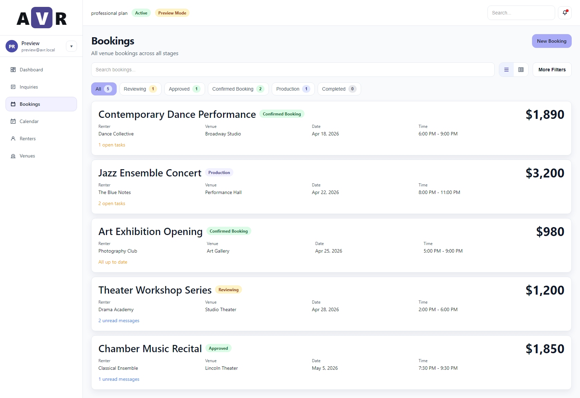580x398 pixels.
Task: Go to the Renters page
Action: [28, 139]
